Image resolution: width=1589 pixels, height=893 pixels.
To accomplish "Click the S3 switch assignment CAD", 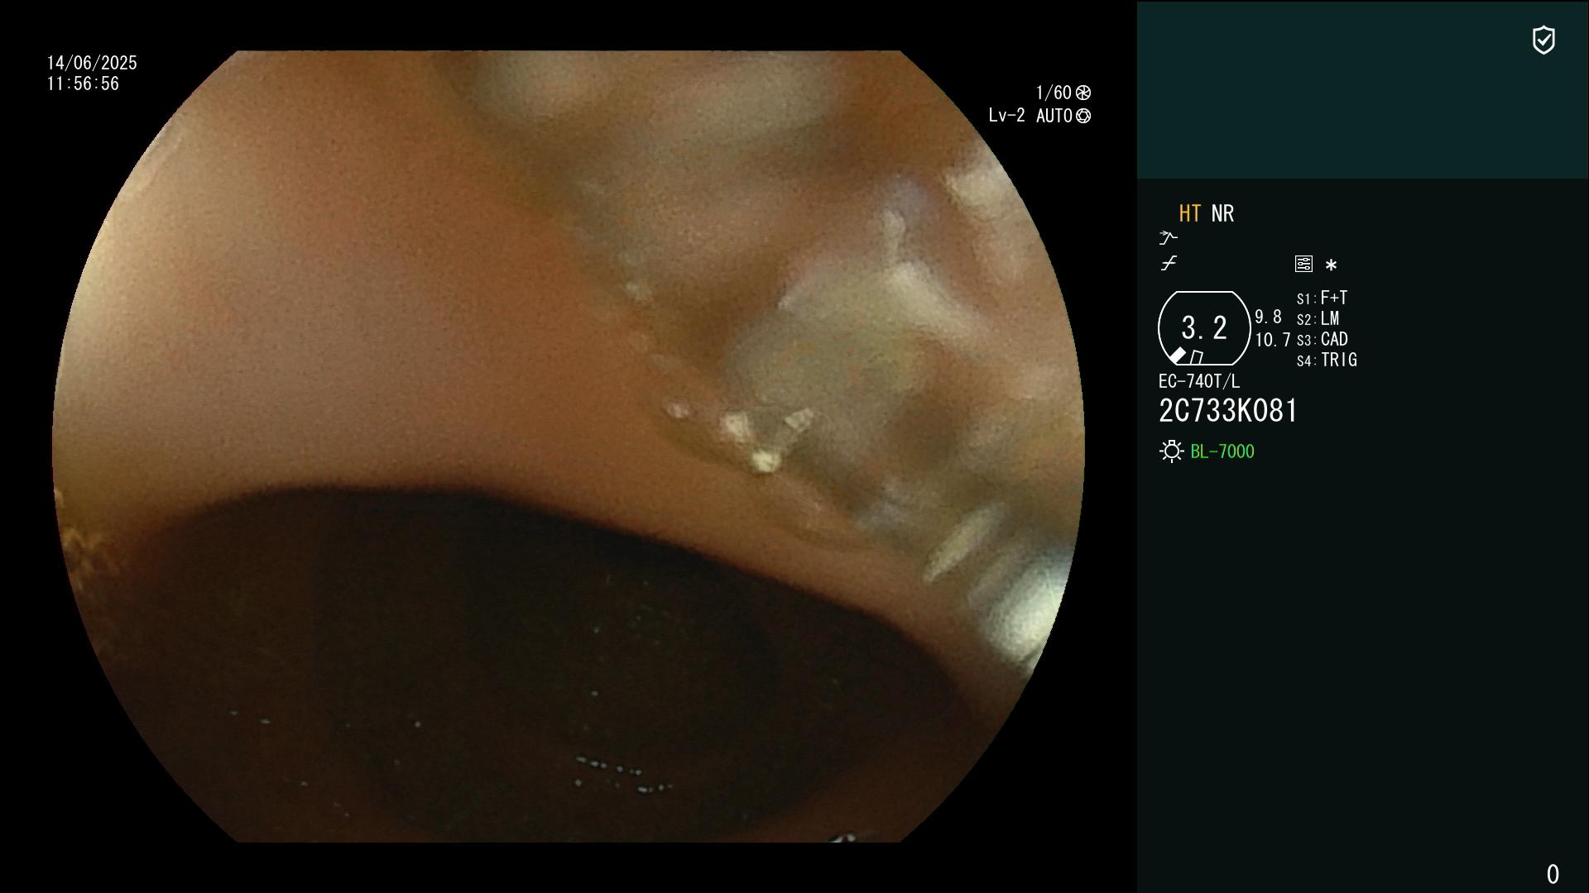I will coord(1323,340).
